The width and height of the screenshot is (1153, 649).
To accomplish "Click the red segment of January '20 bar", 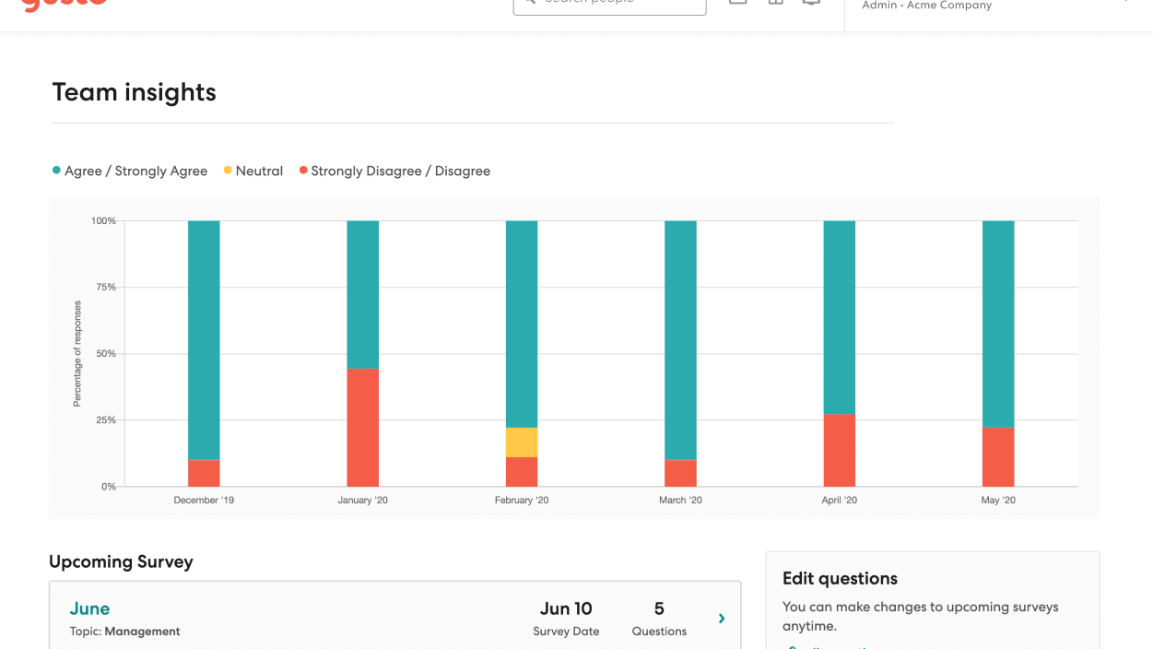I will 363,427.
